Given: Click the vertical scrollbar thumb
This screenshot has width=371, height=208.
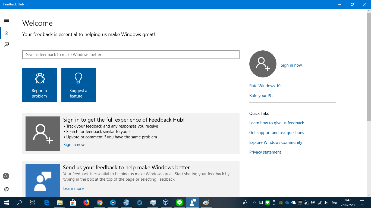Looking at the screenshot, I should [369, 67].
